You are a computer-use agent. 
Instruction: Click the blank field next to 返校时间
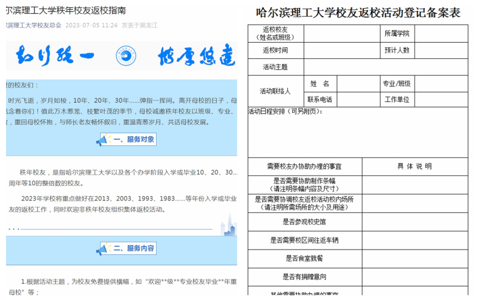341,50
